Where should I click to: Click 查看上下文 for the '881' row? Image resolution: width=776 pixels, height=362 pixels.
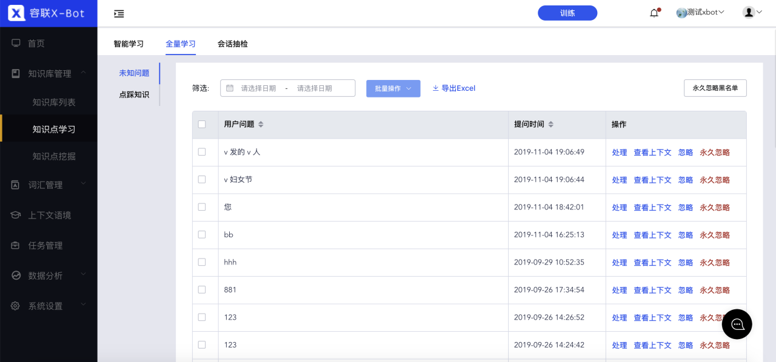(653, 290)
